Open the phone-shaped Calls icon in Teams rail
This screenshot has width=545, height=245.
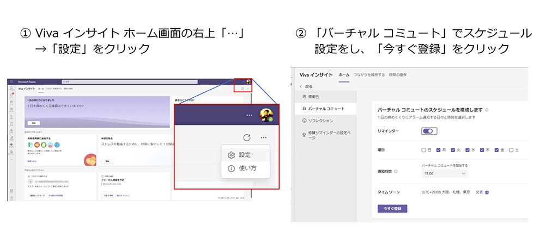pyautogui.click(x=11, y=117)
